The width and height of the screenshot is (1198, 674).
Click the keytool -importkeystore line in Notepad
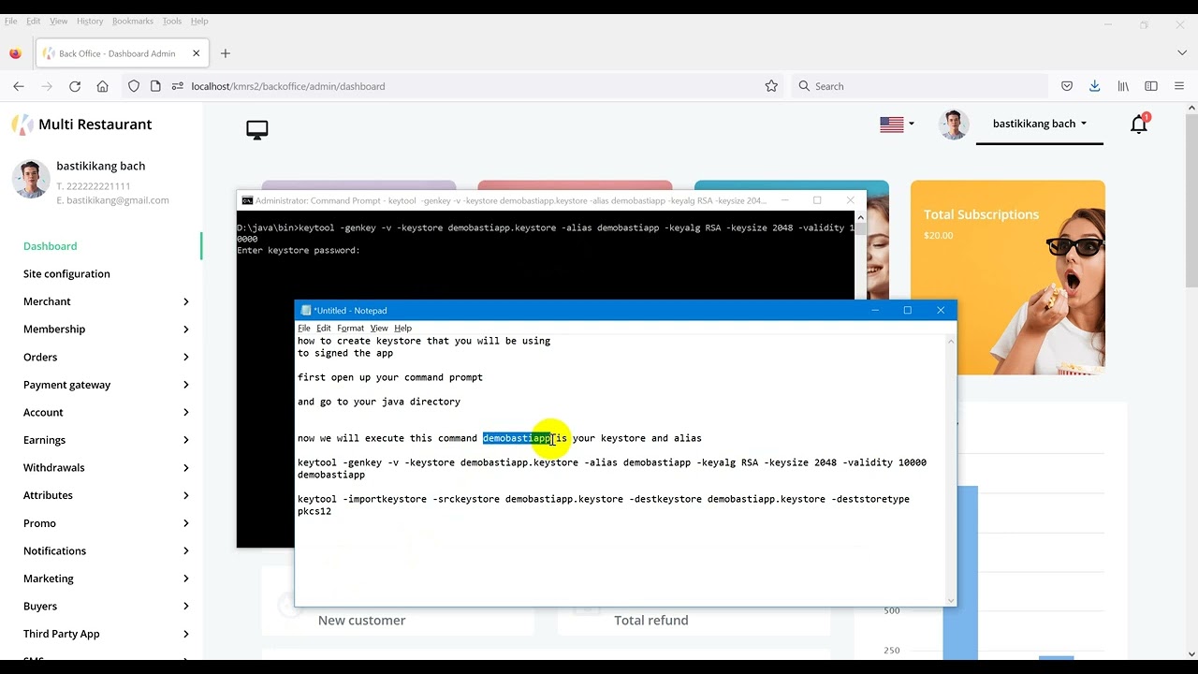click(604, 505)
